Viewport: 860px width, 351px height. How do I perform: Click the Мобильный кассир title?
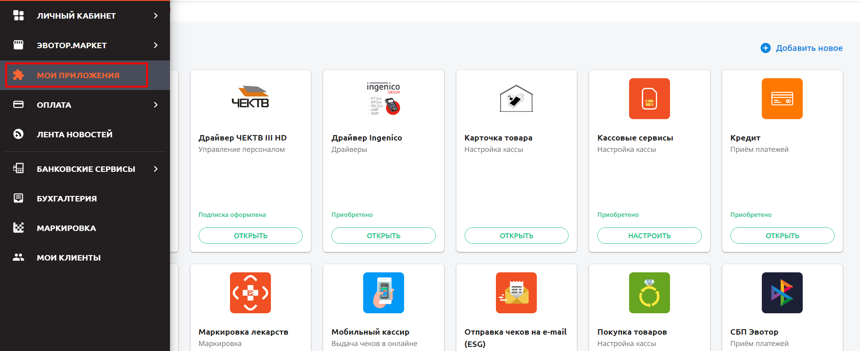(370, 332)
